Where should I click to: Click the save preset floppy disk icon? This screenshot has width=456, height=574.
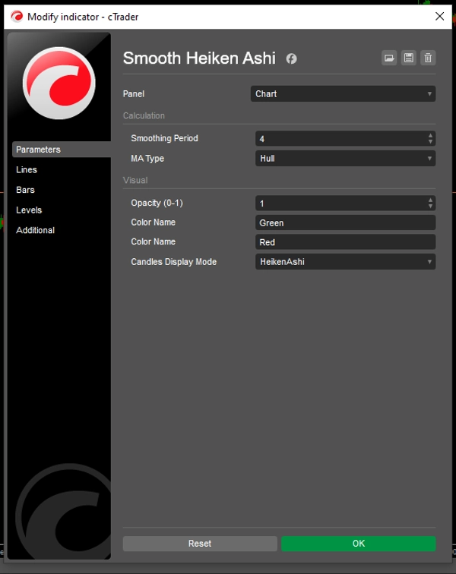[x=409, y=58]
